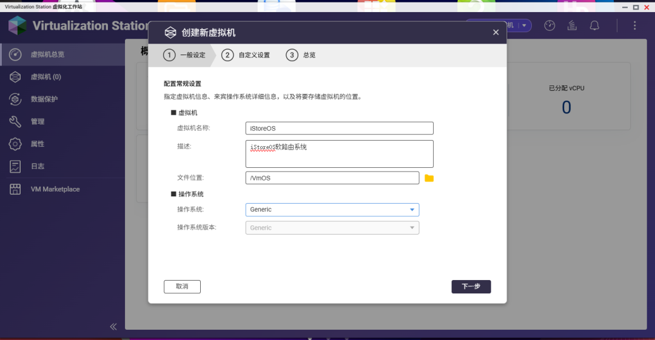
Task: Open the VM Marketplace store icon
Action: tap(15, 189)
